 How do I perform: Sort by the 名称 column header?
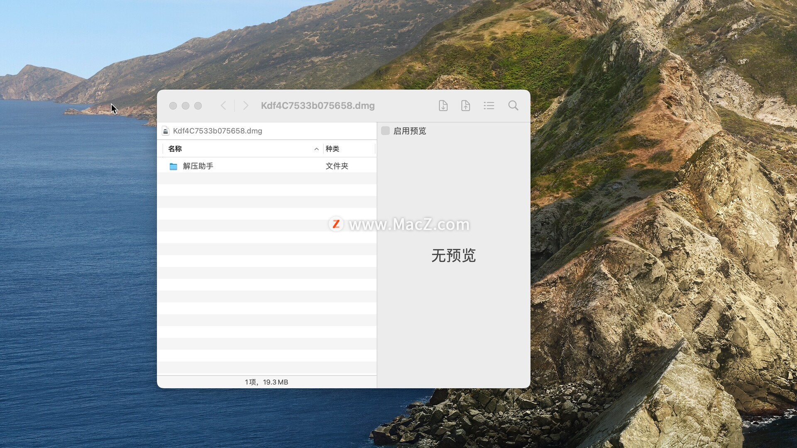click(x=175, y=149)
